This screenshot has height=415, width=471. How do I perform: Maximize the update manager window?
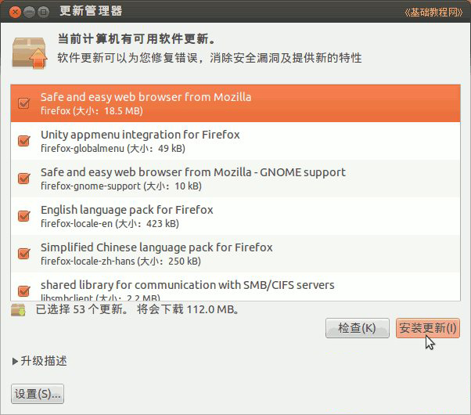click(44, 13)
